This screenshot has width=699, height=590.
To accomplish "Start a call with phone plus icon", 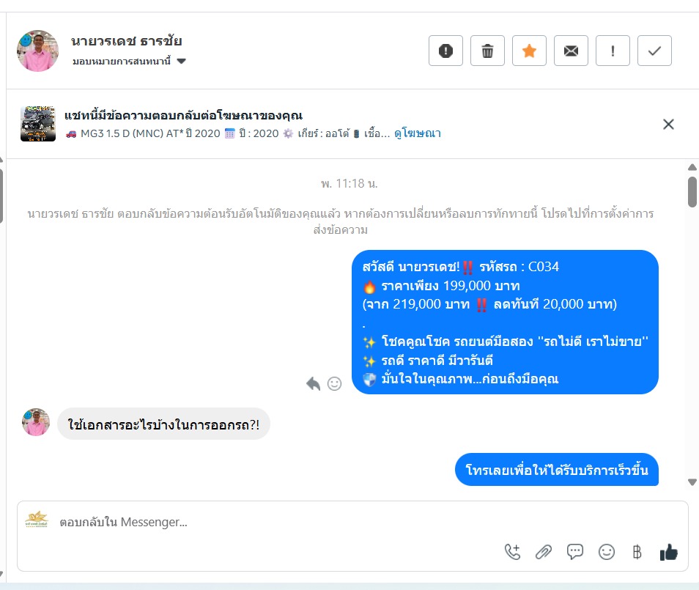I will tap(513, 552).
